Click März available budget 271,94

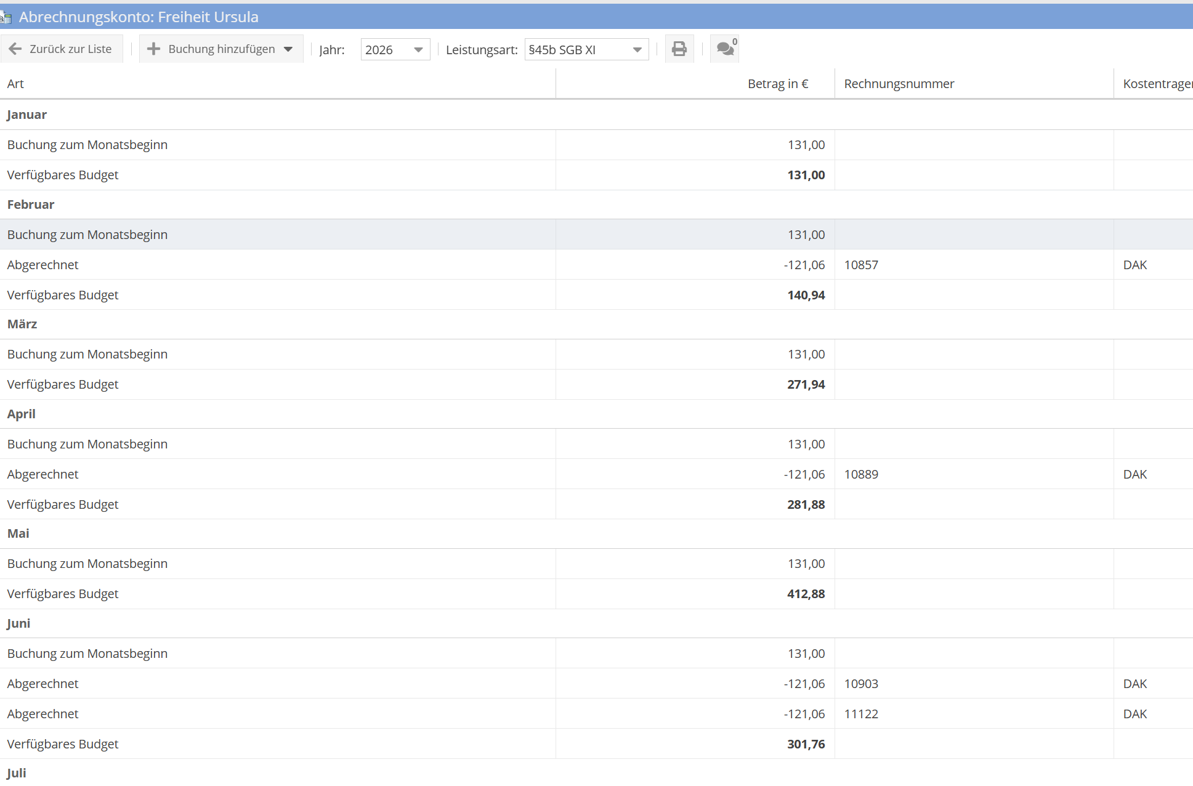[806, 384]
